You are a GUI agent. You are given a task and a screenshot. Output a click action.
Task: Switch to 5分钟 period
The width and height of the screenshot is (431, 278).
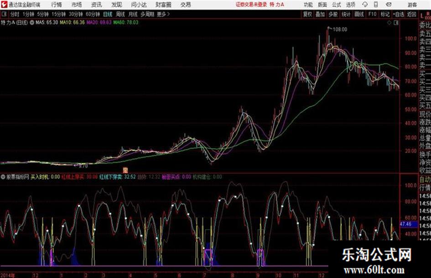click(x=43, y=14)
